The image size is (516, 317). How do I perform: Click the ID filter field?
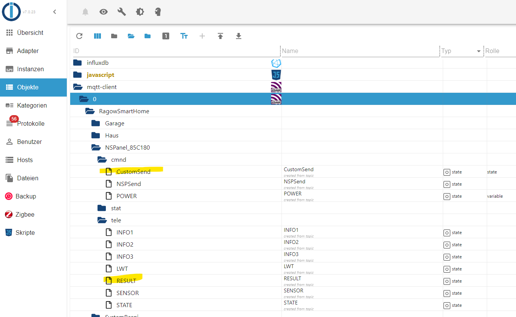tap(176, 51)
